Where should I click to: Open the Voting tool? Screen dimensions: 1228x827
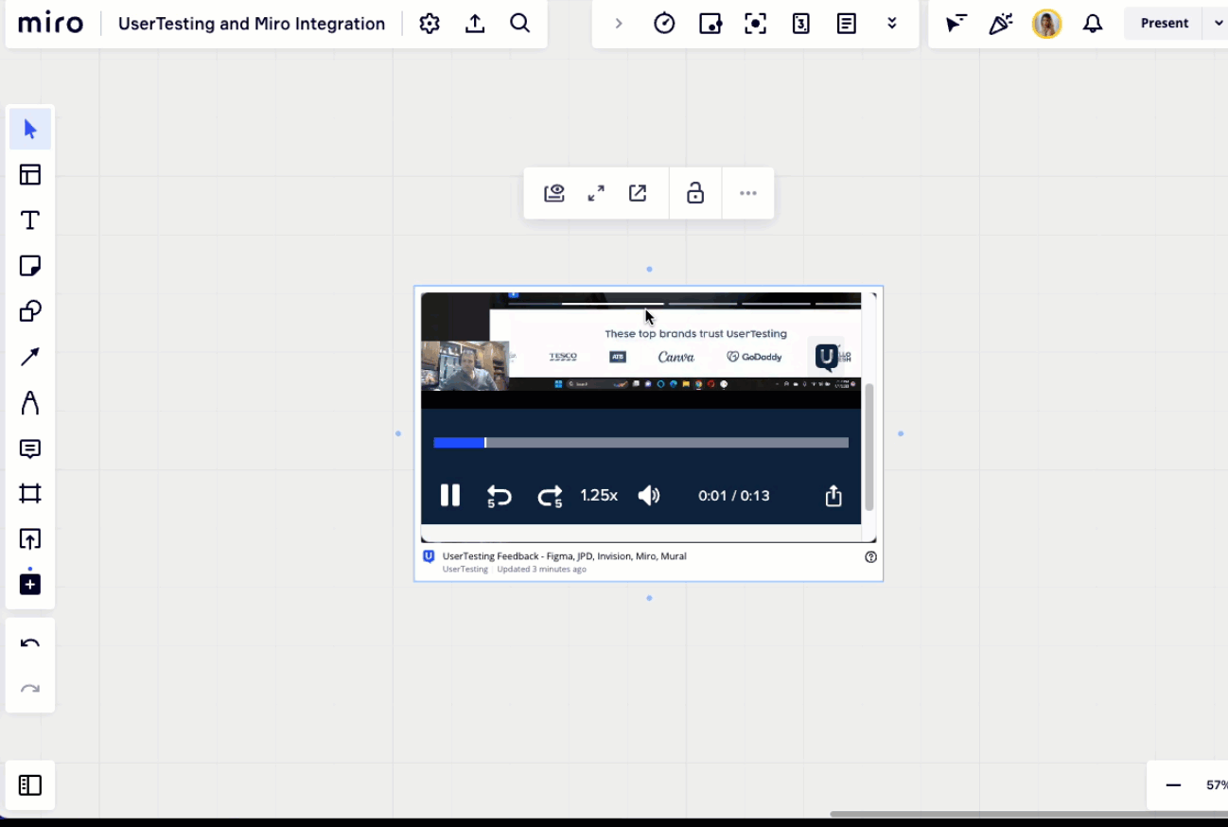point(710,24)
